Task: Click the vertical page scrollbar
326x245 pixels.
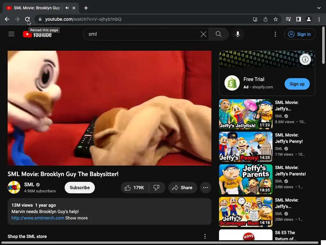Action: click(x=323, y=45)
